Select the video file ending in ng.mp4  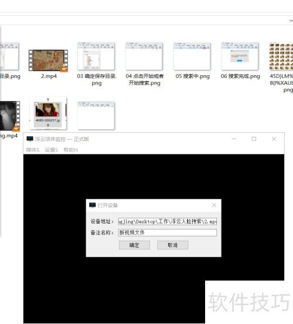9,116
